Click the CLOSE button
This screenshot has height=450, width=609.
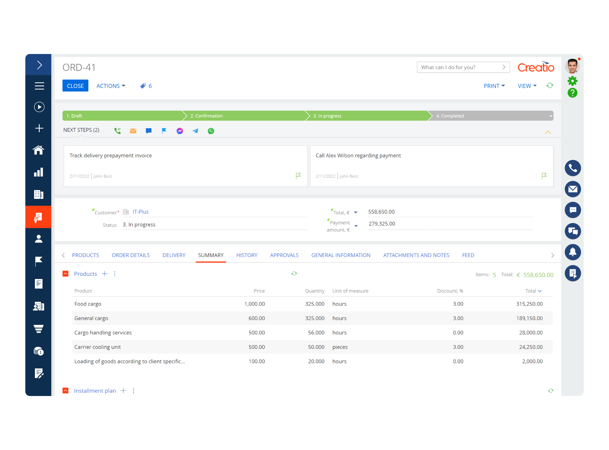tap(75, 86)
